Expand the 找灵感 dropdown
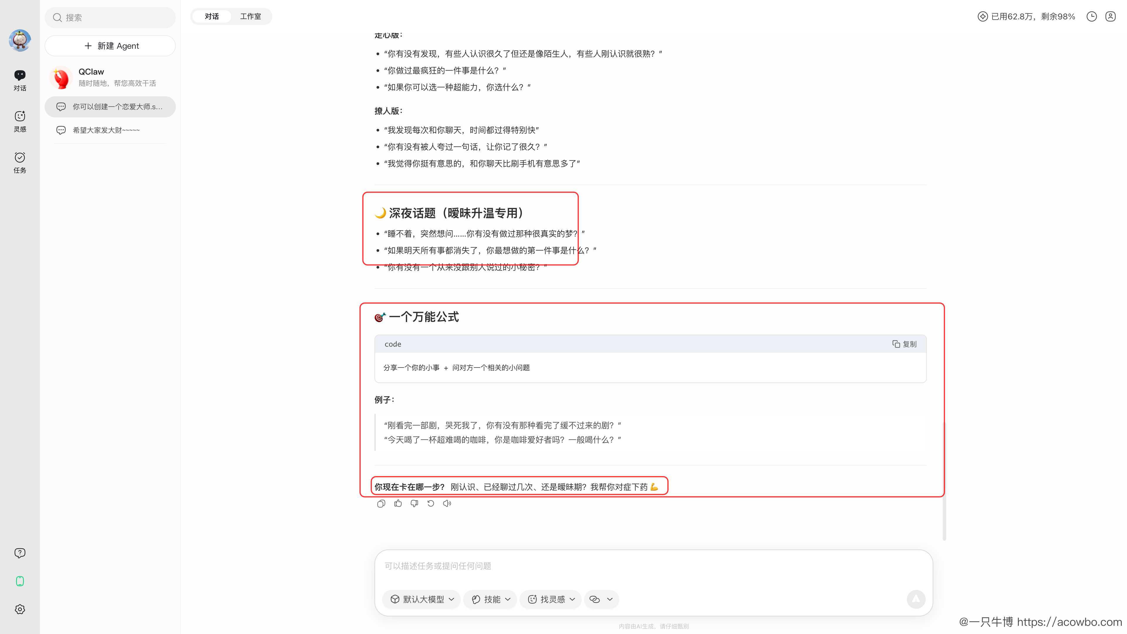Screen dimensions: 1127x634 pyautogui.click(x=551, y=599)
